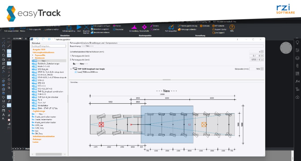Open the layers stack icon in right sidebar

(297, 58)
